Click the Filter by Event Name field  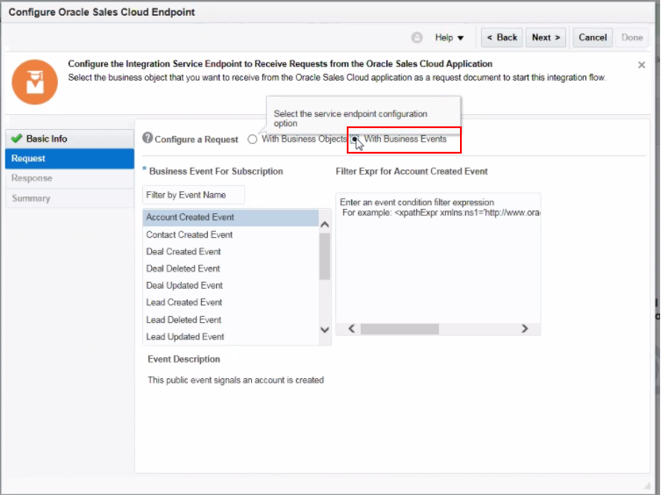193,195
